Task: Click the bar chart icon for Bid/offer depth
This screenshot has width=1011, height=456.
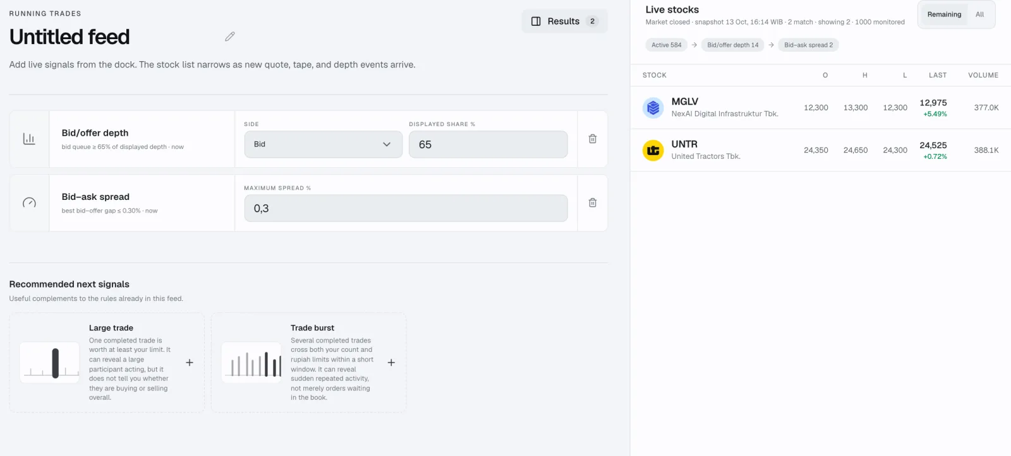Action: (29, 139)
